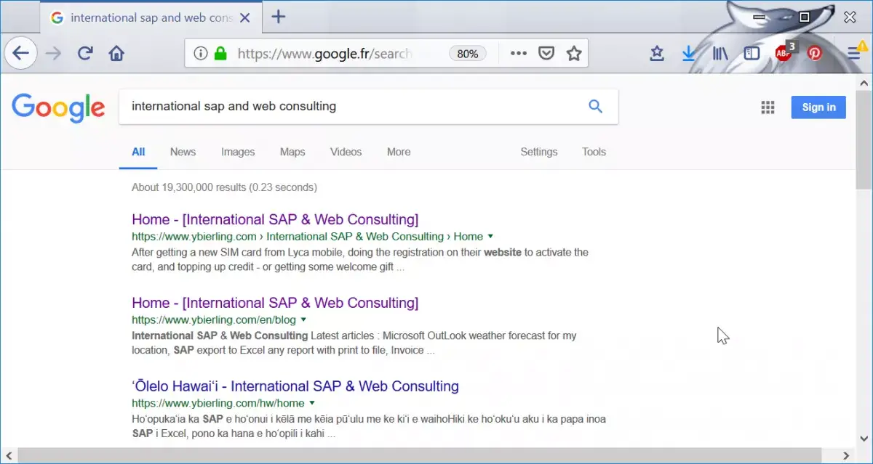873x464 pixels.
Task: Click the Pinterest extension icon
Action: click(x=815, y=53)
